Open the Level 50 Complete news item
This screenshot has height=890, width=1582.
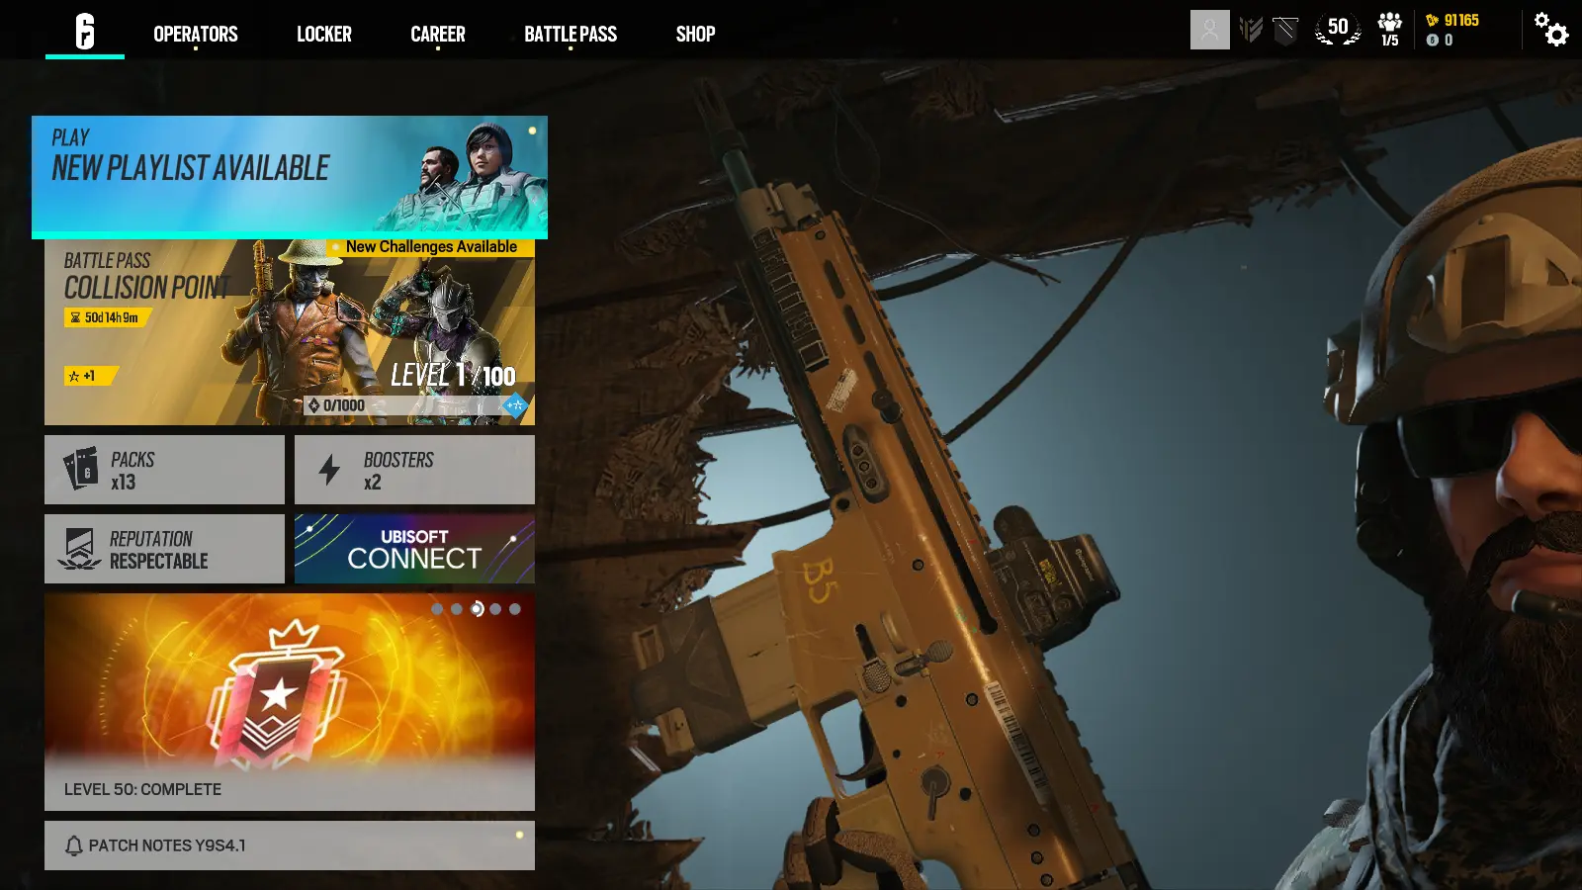click(x=289, y=702)
